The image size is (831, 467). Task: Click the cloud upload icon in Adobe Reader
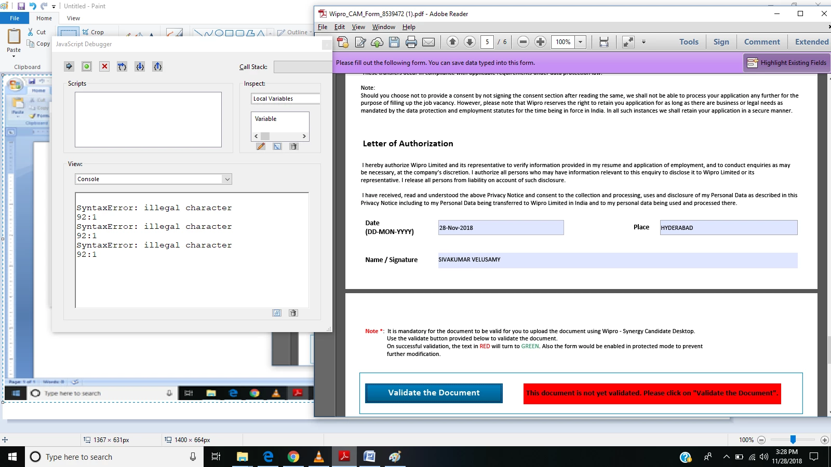click(377, 42)
